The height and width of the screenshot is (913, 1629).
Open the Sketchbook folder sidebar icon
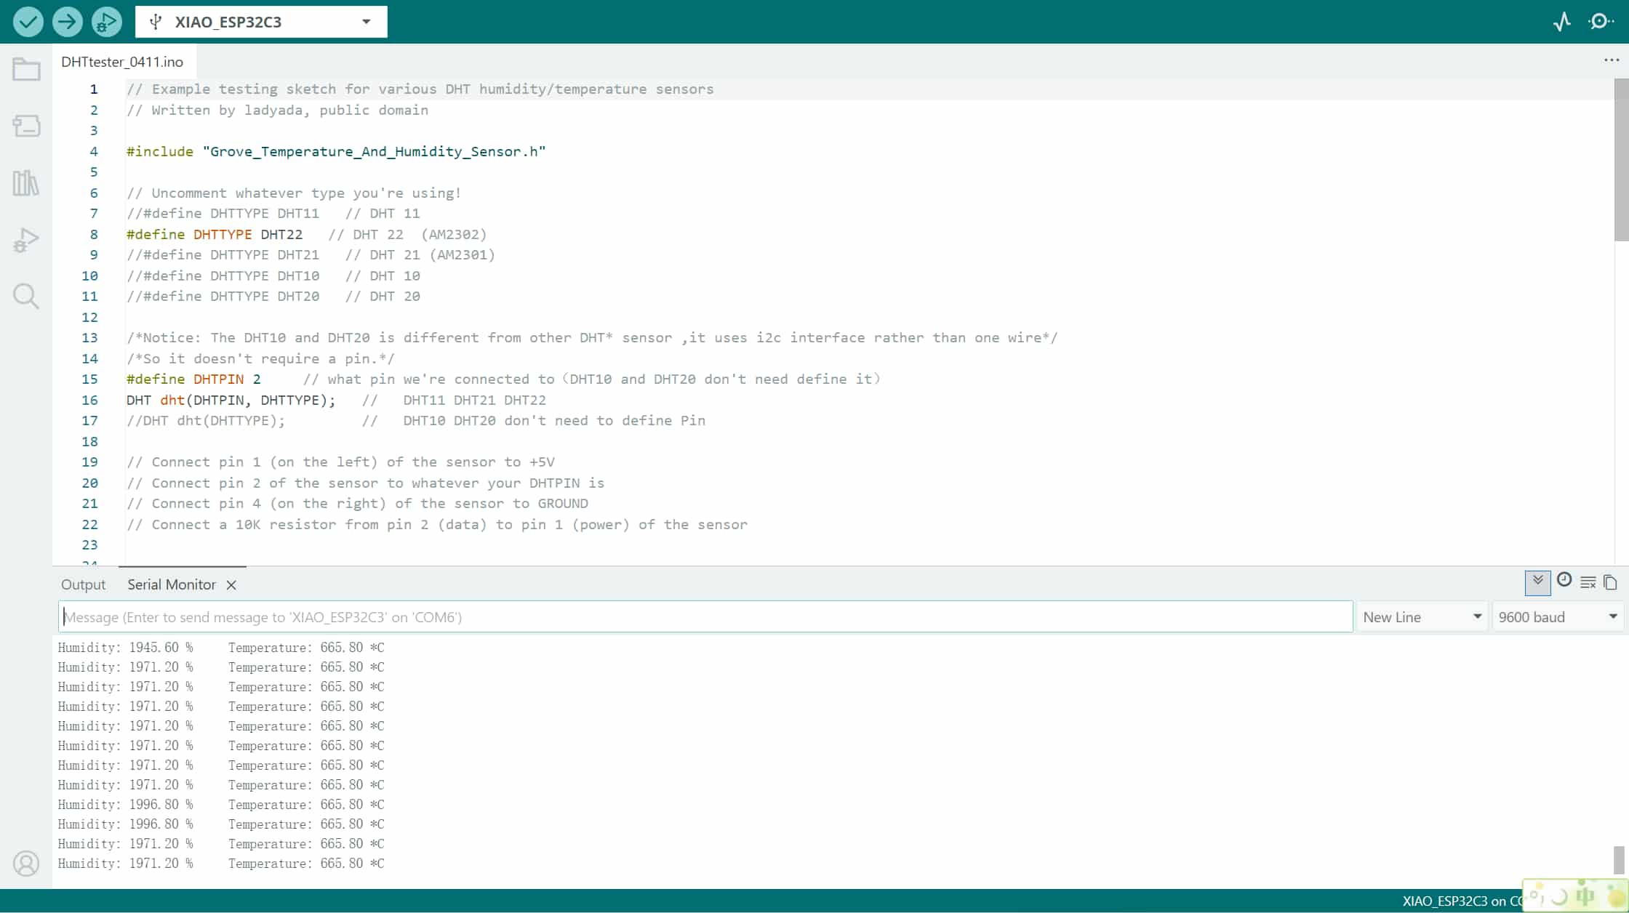tap(26, 70)
